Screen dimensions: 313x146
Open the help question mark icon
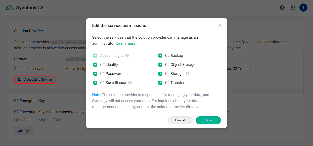pos(282,8)
